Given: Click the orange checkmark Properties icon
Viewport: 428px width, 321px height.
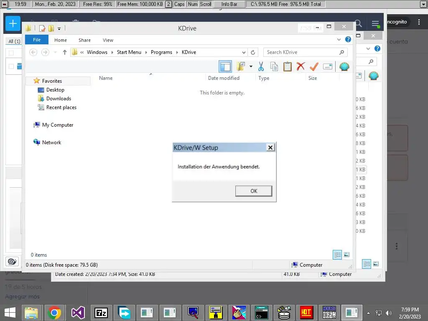Looking at the screenshot, I should (x=314, y=66).
